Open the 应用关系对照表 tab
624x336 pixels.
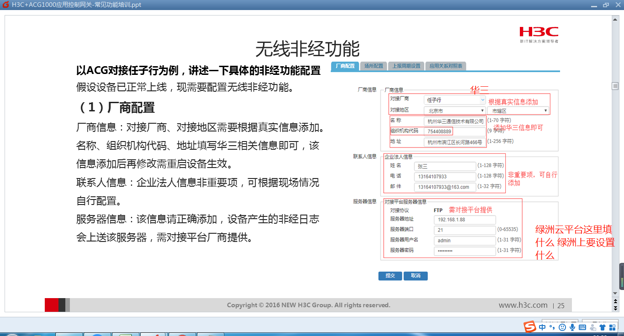(445, 66)
